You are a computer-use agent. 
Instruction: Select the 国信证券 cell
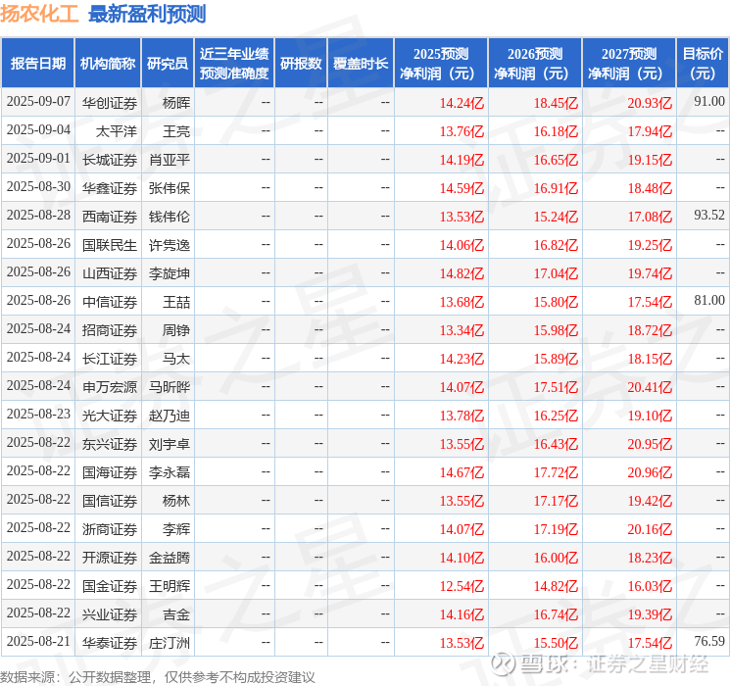point(110,501)
